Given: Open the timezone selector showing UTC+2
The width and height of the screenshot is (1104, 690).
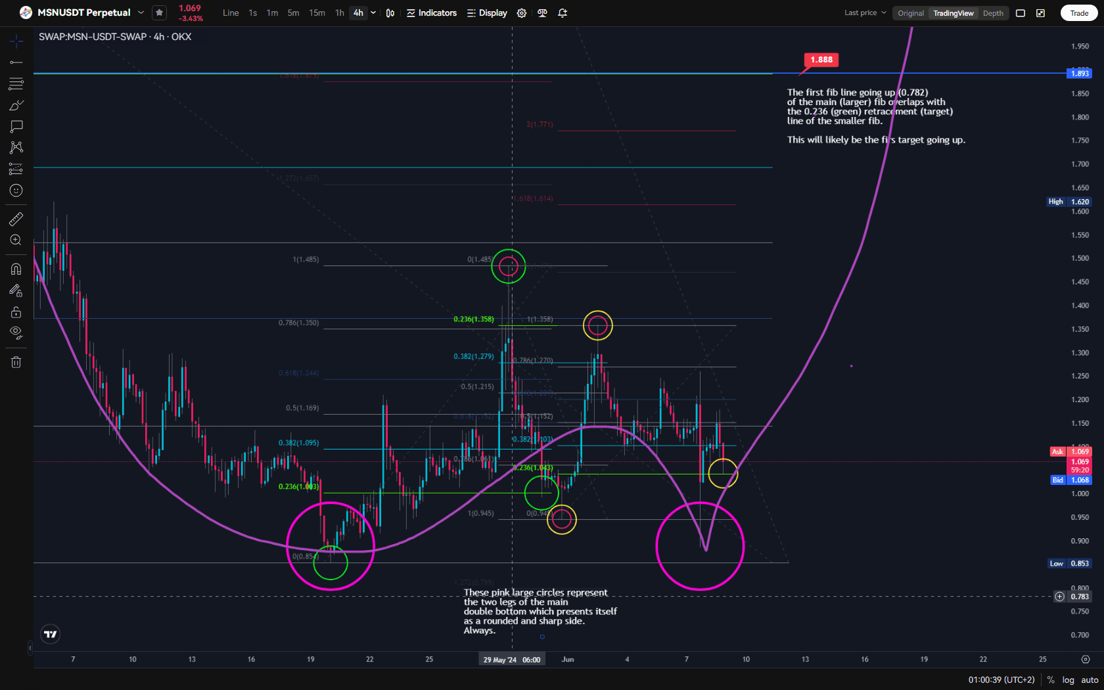Looking at the screenshot, I should [1001, 680].
